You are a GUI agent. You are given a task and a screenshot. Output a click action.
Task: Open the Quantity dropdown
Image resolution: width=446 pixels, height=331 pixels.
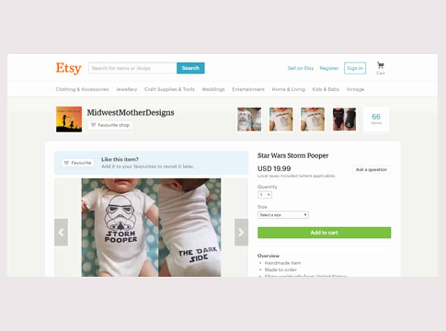[x=265, y=195]
